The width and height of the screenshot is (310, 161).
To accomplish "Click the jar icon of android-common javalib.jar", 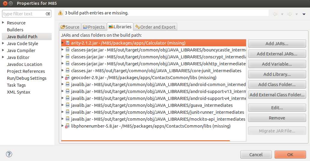I will click(x=67, y=84).
